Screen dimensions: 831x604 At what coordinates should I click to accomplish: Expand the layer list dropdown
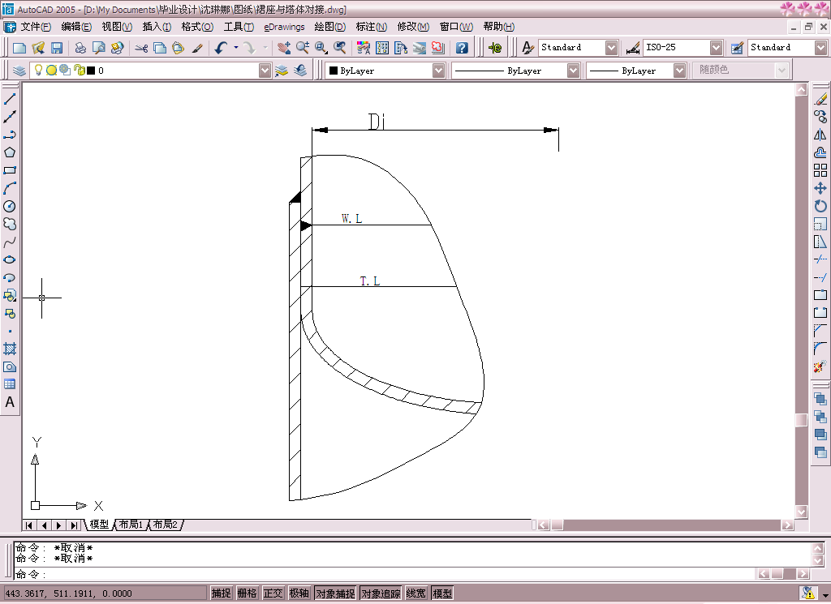tap(265, 71)
